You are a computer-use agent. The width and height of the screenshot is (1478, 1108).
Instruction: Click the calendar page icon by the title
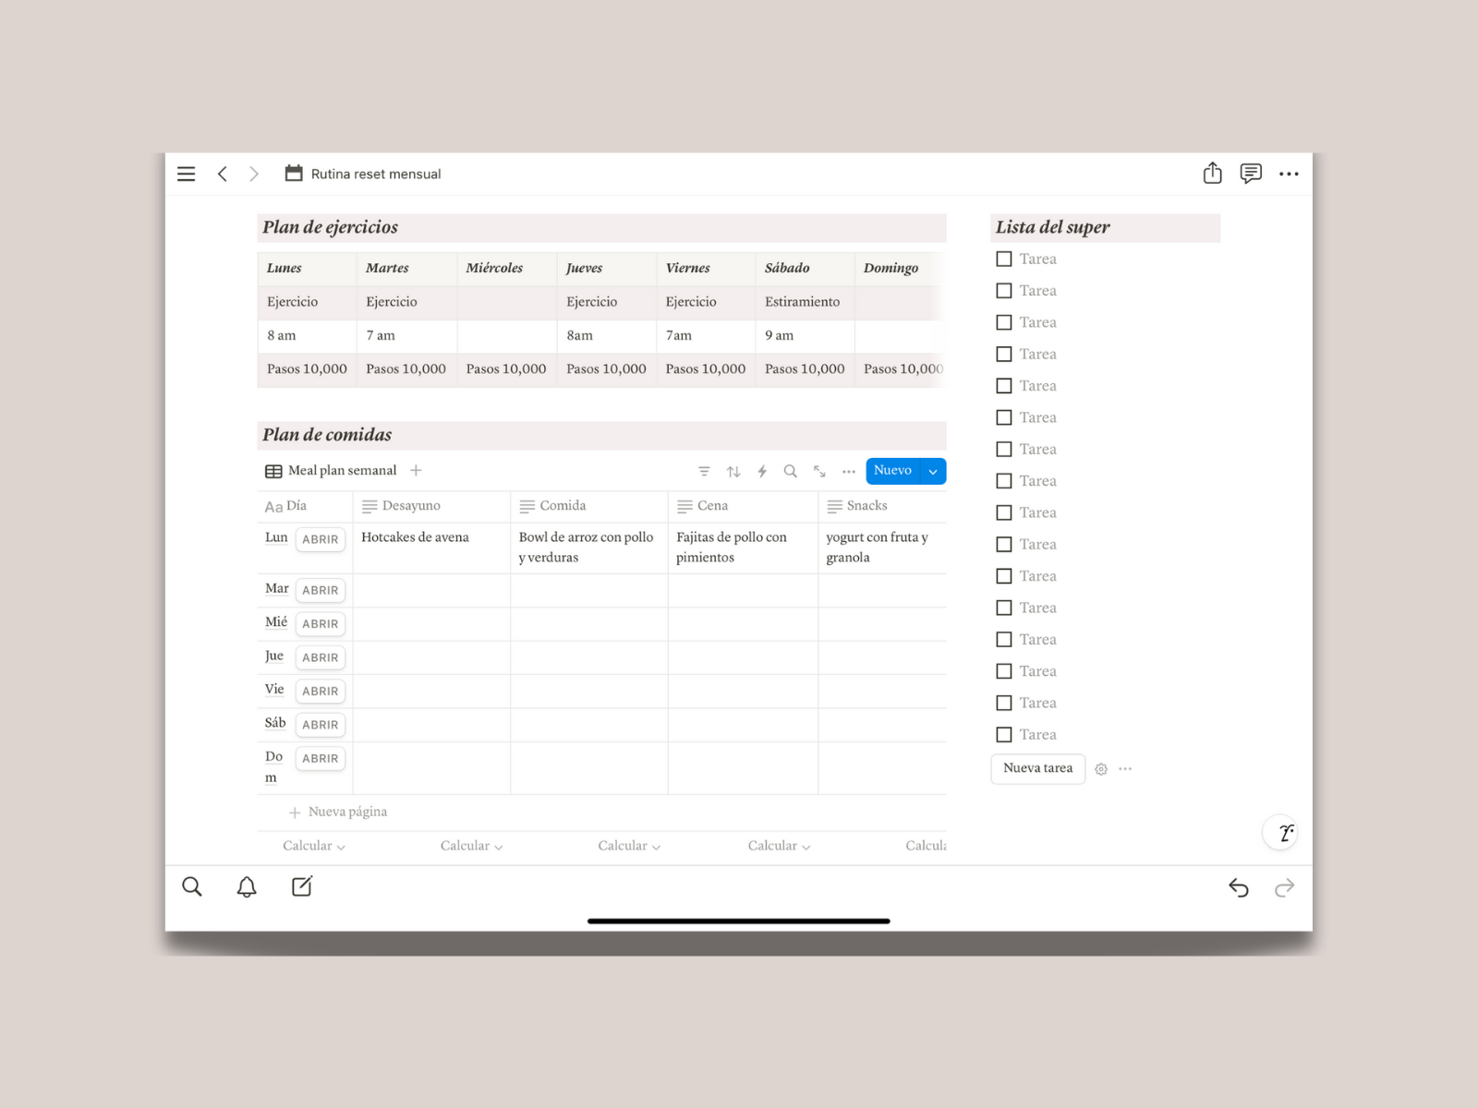tap(294, 174)
